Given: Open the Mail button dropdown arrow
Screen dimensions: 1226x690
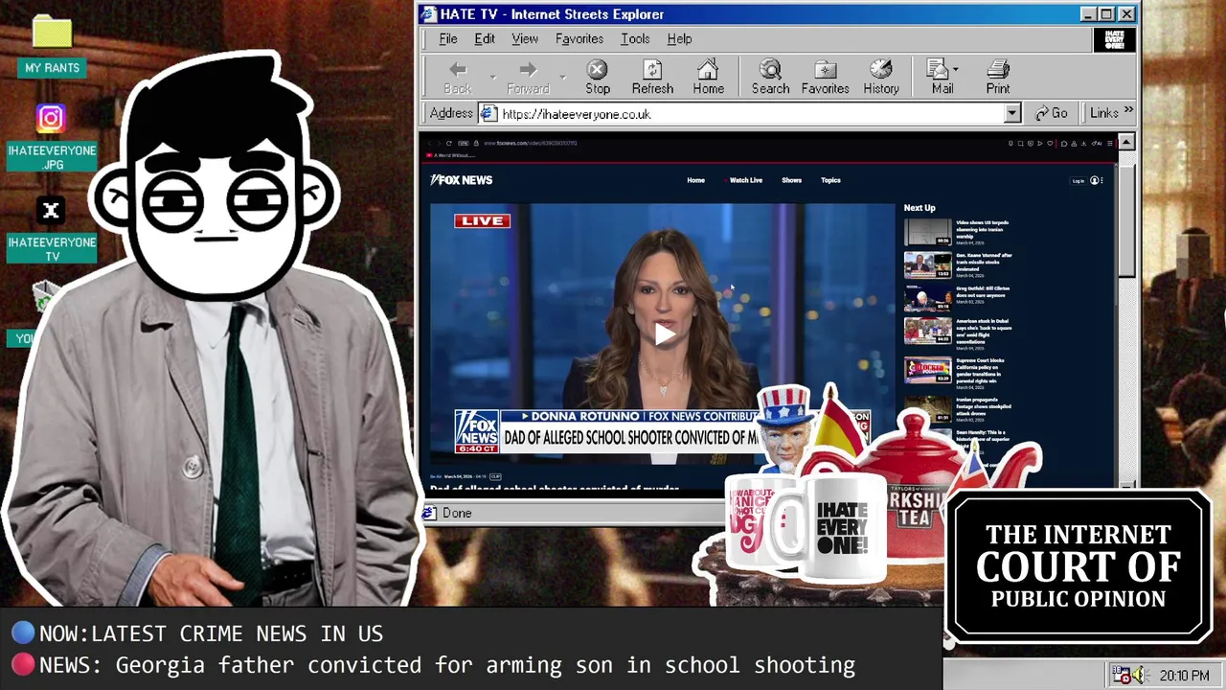Looking at the screenshot, I should 955,70.
